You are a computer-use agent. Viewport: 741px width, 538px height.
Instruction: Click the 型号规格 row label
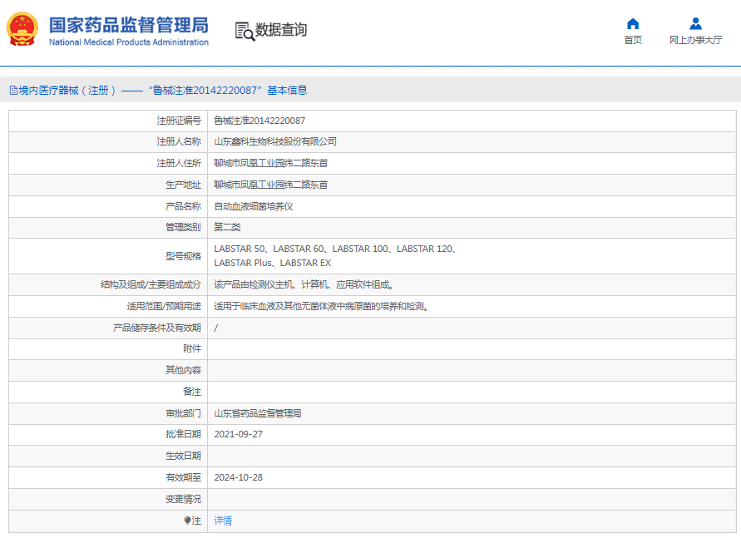tap(183, 256)
